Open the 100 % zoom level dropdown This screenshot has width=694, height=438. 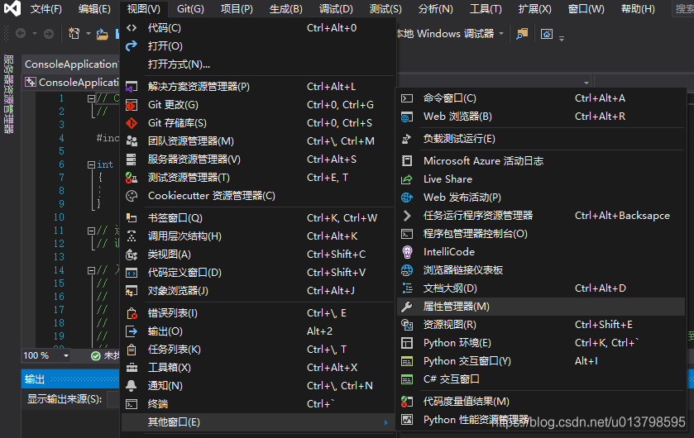click(x=66, y=356)
